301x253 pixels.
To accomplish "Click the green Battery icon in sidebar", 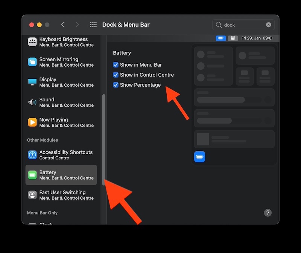I will pos(32,175).
